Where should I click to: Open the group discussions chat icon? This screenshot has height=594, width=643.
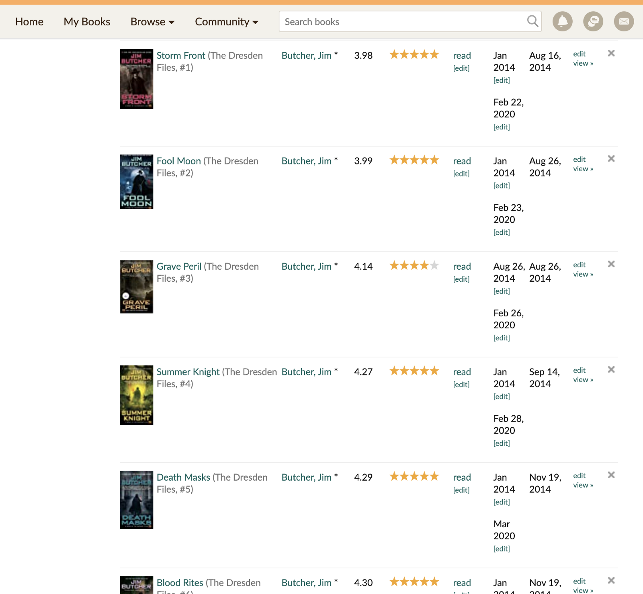(x=593, y=21)
